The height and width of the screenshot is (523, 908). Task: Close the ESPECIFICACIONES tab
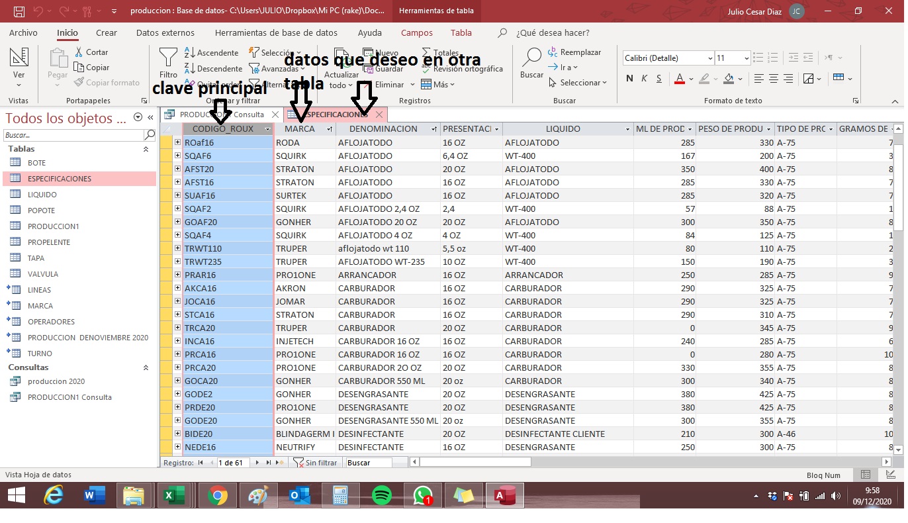pos(379,115)
